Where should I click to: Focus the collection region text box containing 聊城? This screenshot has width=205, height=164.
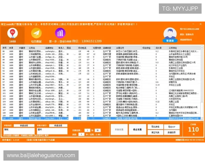tap(19, 131)
